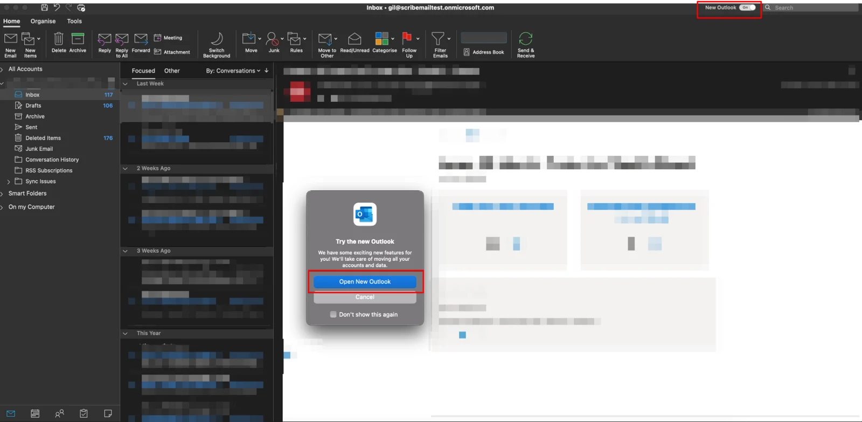862x422 pixels.
Task: Collapse the 2 Weeks Ago group
Action: click(125, 169)
